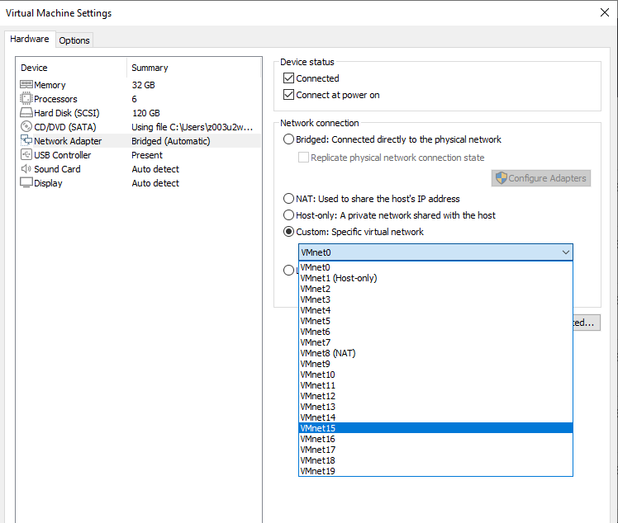Screen dimensions: 618x523
Task: Collapse the VMnet0 dropdown arrow
Action: tap(565, 252)
